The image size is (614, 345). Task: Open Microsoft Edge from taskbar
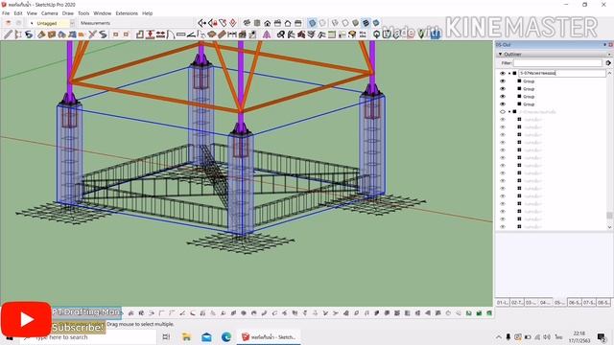pyautogui.click(x=226, y=336)
